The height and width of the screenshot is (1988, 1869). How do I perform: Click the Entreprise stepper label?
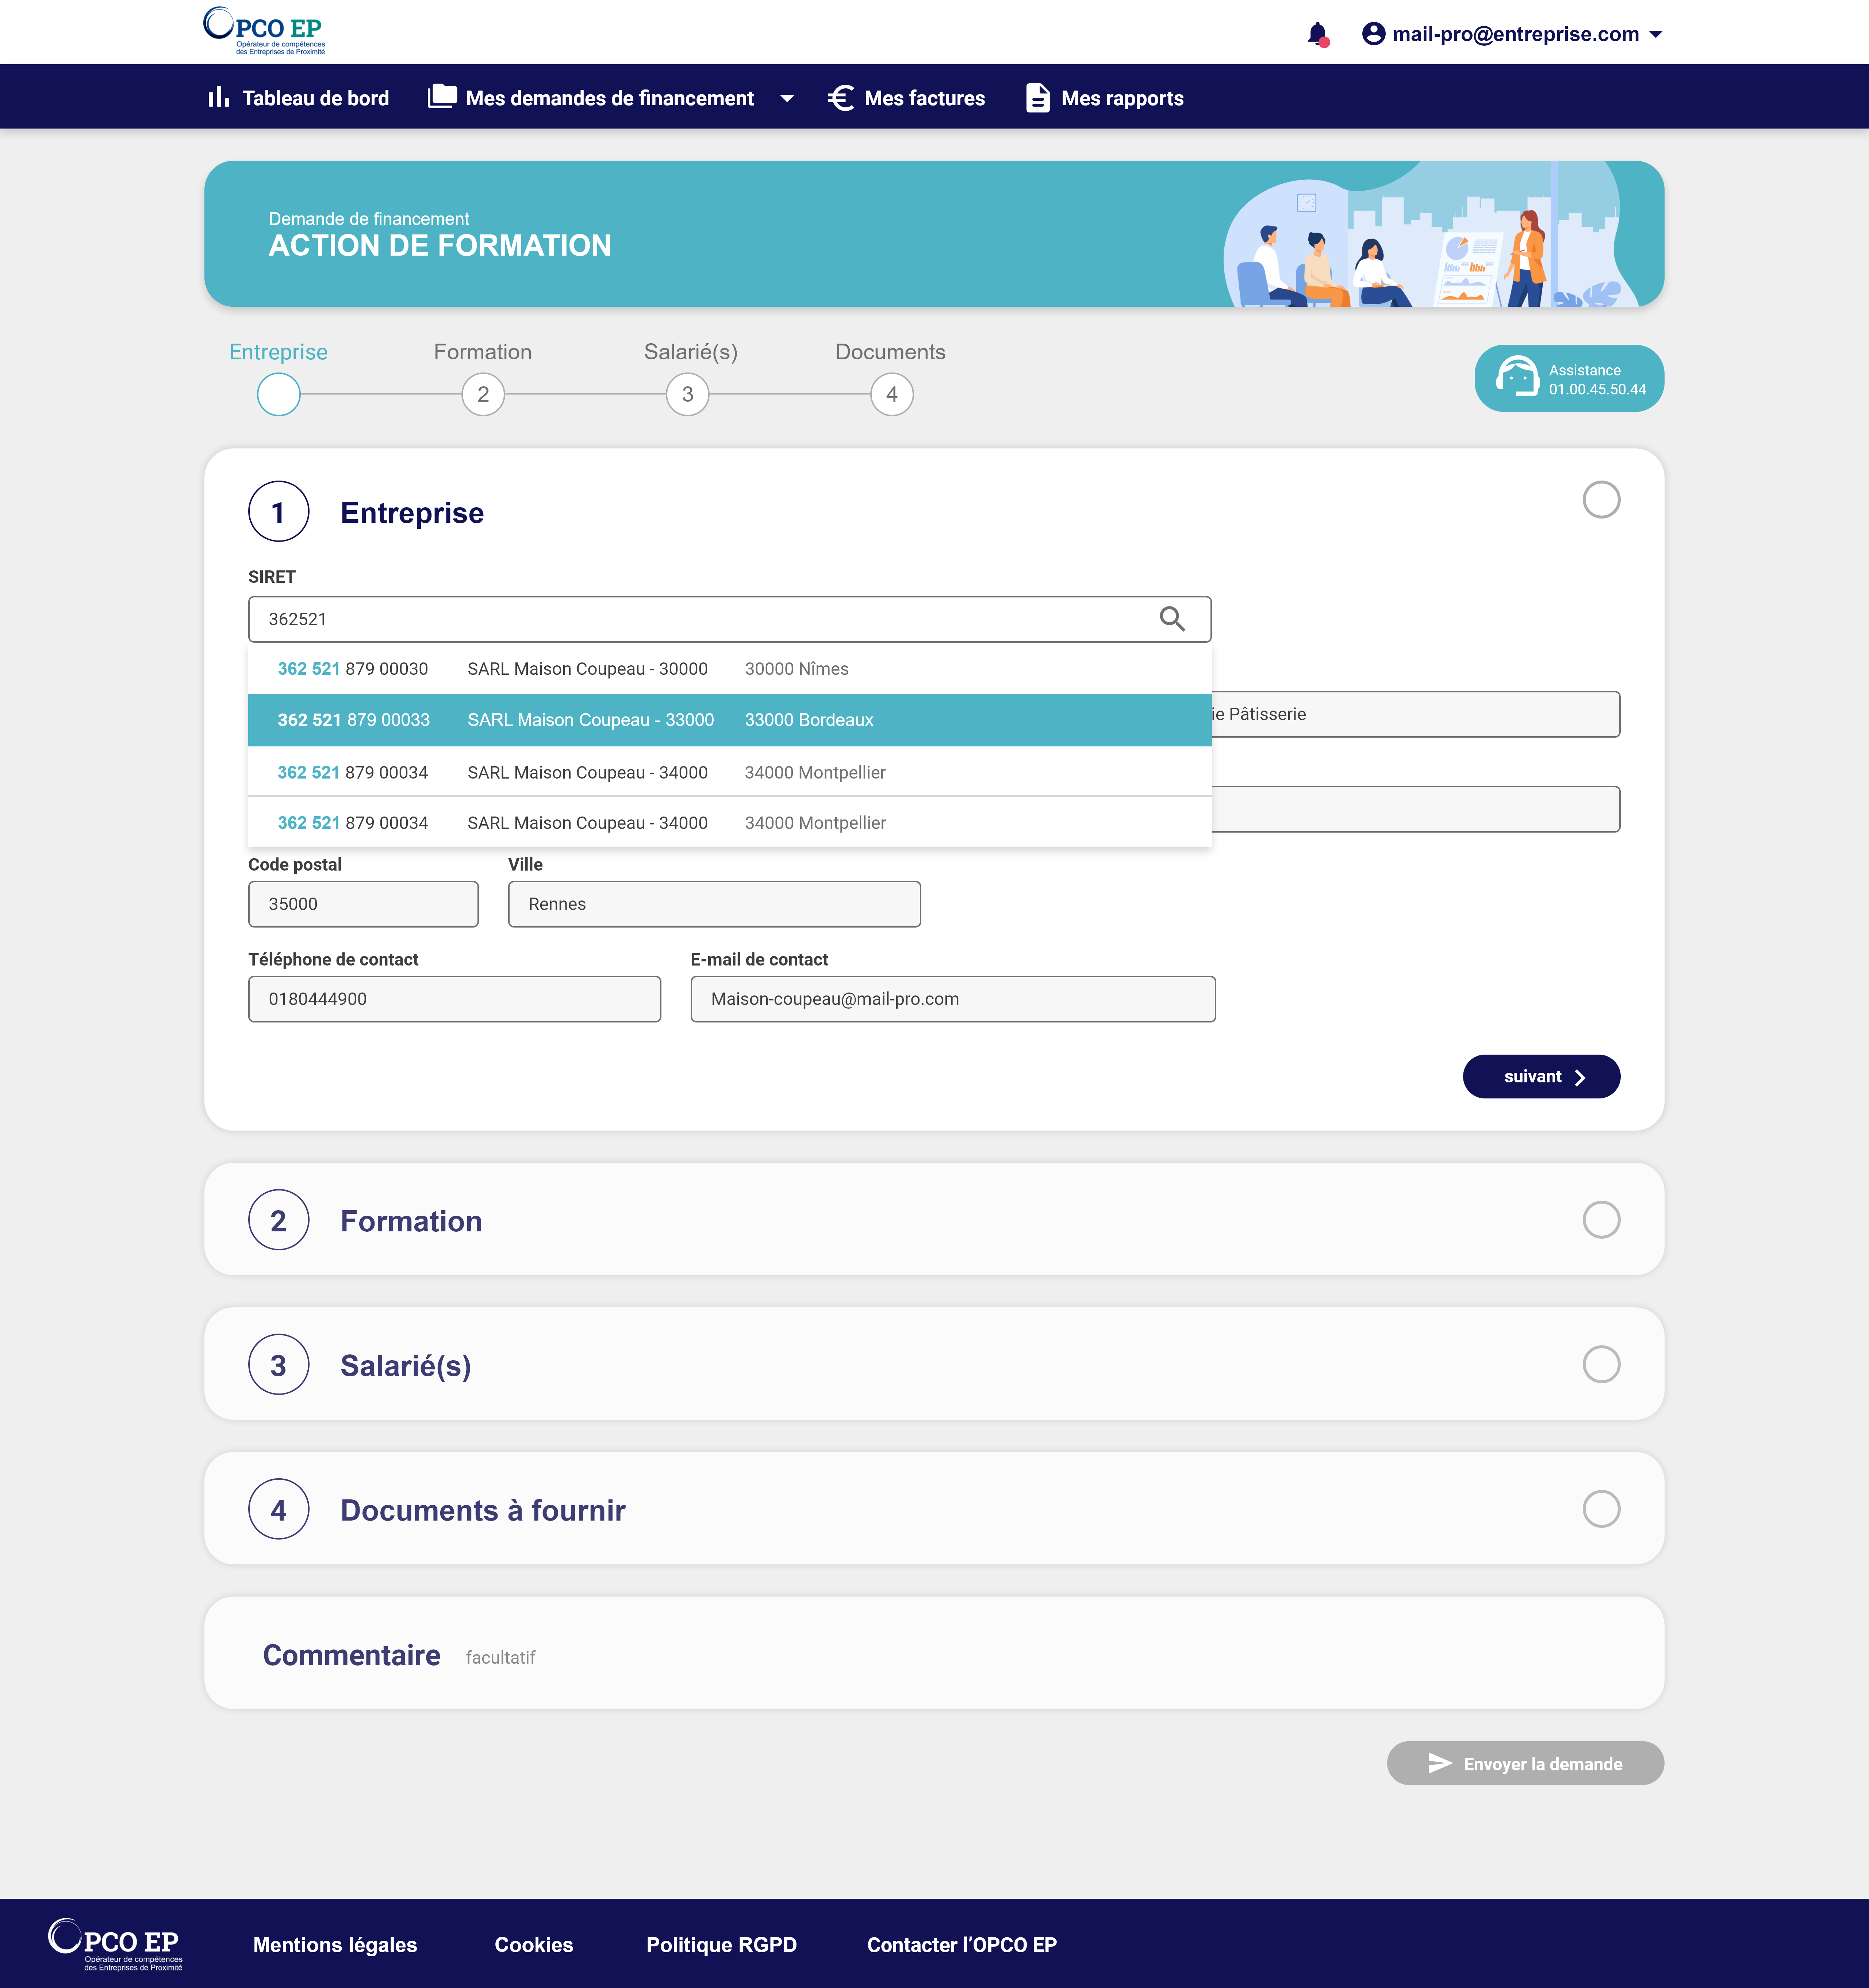pyautogui.click(x=279, y=352)
